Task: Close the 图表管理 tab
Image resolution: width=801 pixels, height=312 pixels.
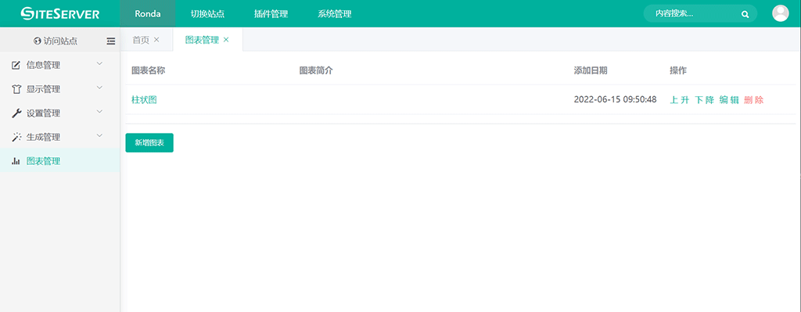Action: (x=226, y=40)
